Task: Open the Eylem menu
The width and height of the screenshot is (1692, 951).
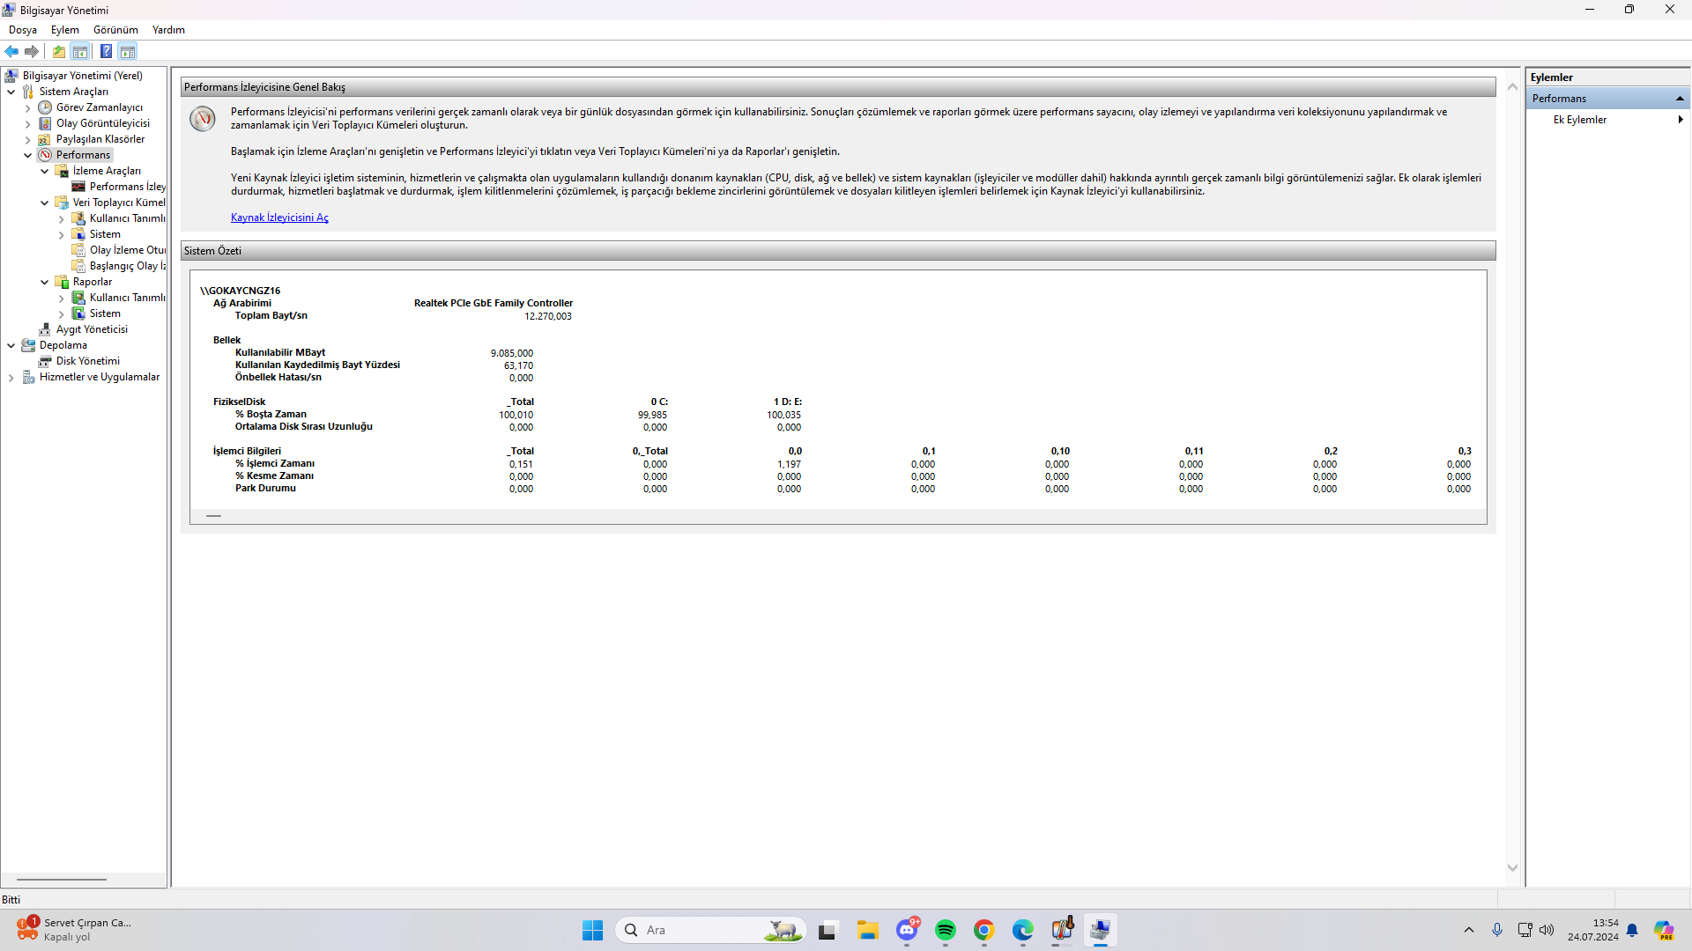Action: click(x=64, y=30)
